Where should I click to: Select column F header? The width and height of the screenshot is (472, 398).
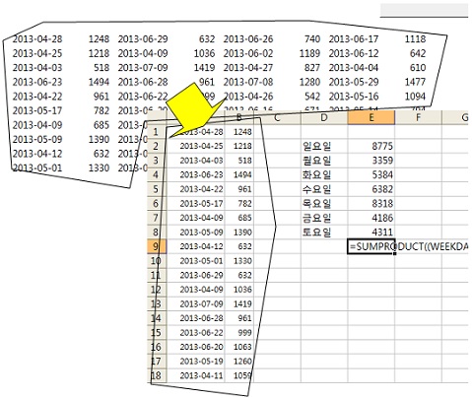click(418, 117)
